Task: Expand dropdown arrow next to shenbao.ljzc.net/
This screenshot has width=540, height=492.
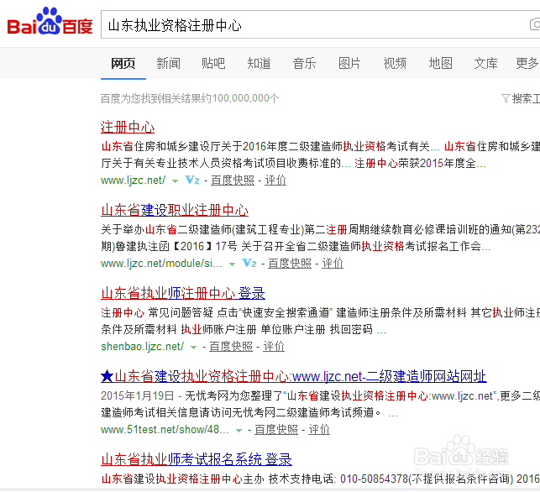Action: click(193, 348)
